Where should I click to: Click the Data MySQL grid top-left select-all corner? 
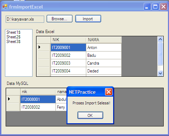tap(13, 92)
